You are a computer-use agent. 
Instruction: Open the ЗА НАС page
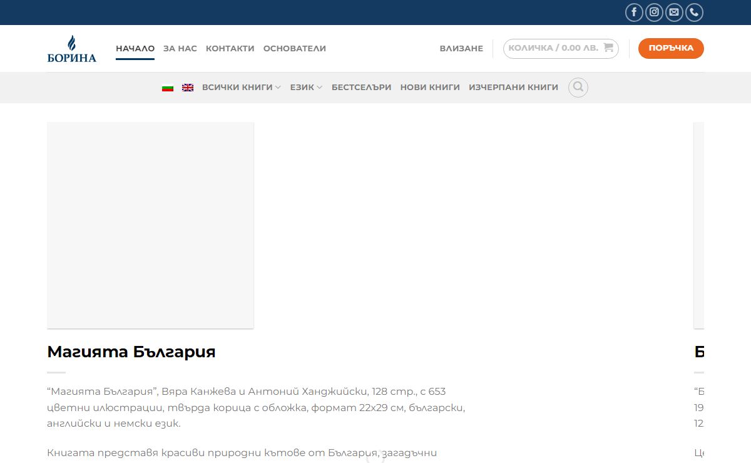click(x=180, y=48)
